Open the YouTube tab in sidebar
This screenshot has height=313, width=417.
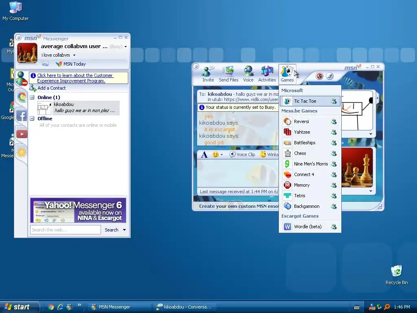pyautogui.click(x=22, y=134)
